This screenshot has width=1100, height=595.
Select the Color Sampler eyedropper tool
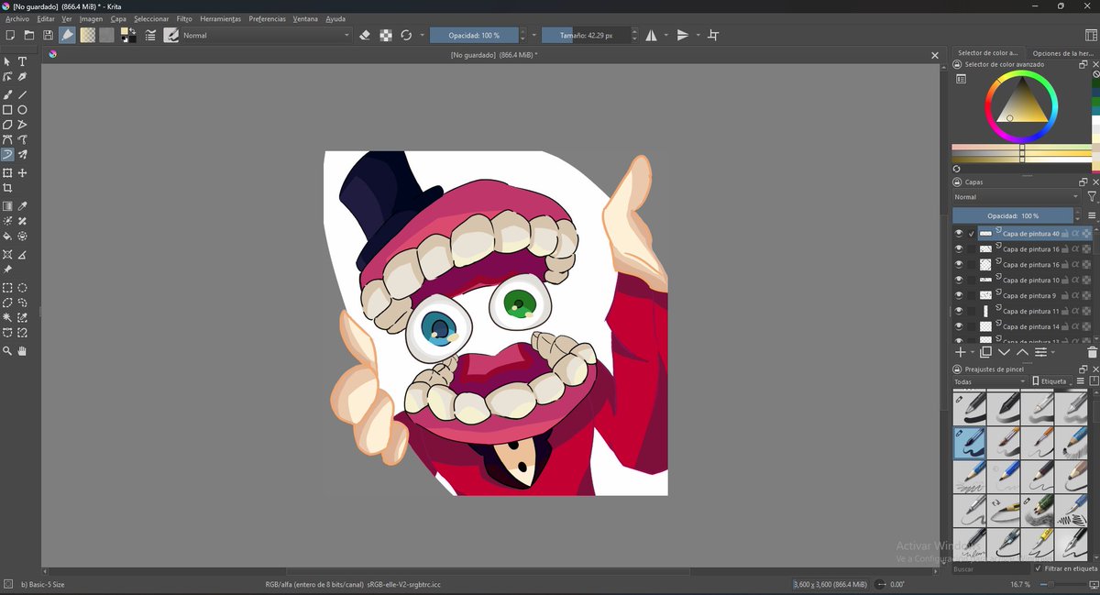point(23,206)
